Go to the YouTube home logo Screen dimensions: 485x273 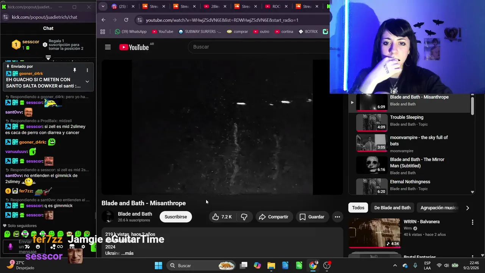click(134, 47)
